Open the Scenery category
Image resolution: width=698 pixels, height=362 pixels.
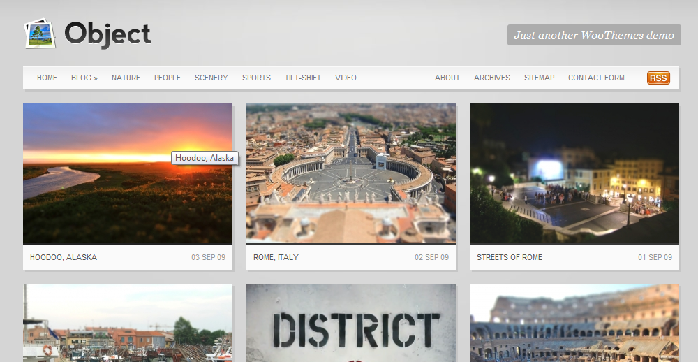point(211,78)
